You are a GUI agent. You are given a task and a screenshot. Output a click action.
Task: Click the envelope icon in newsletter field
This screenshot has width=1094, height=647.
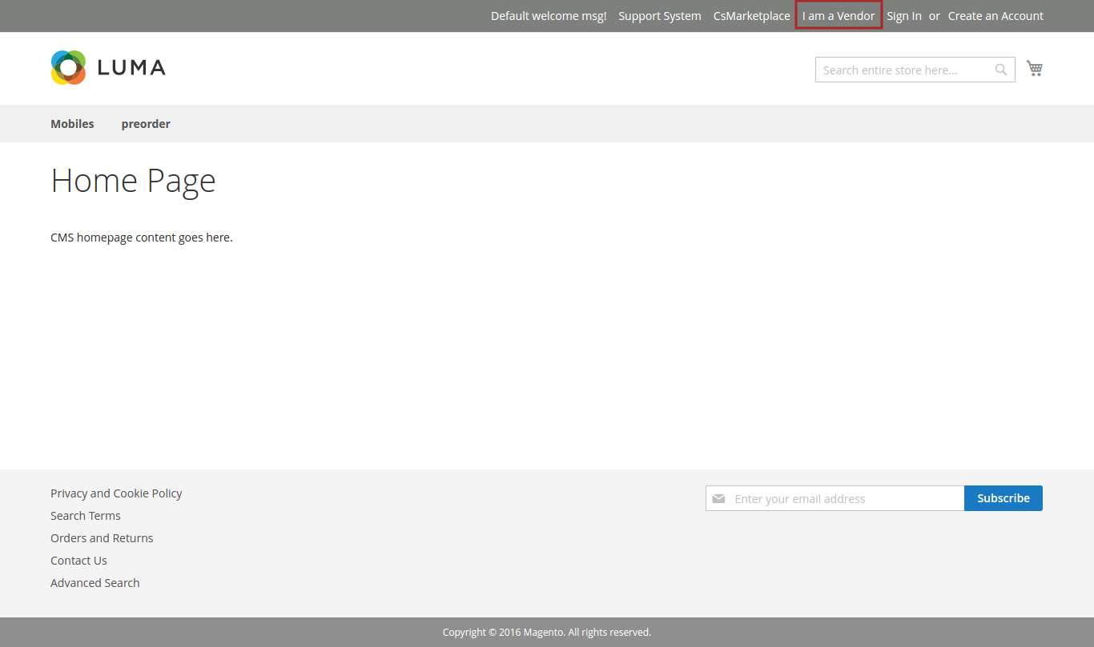click(718, 498)
